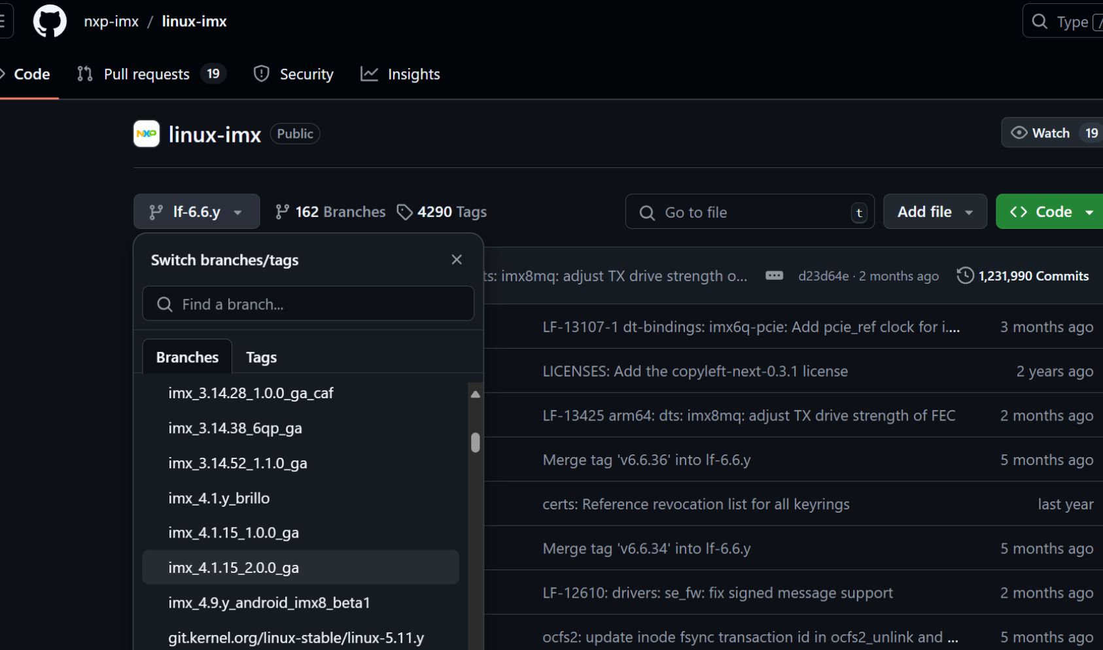1103x650 pixels.
Task: Open the Pull requests tab
Action: [x=147, y=74]
